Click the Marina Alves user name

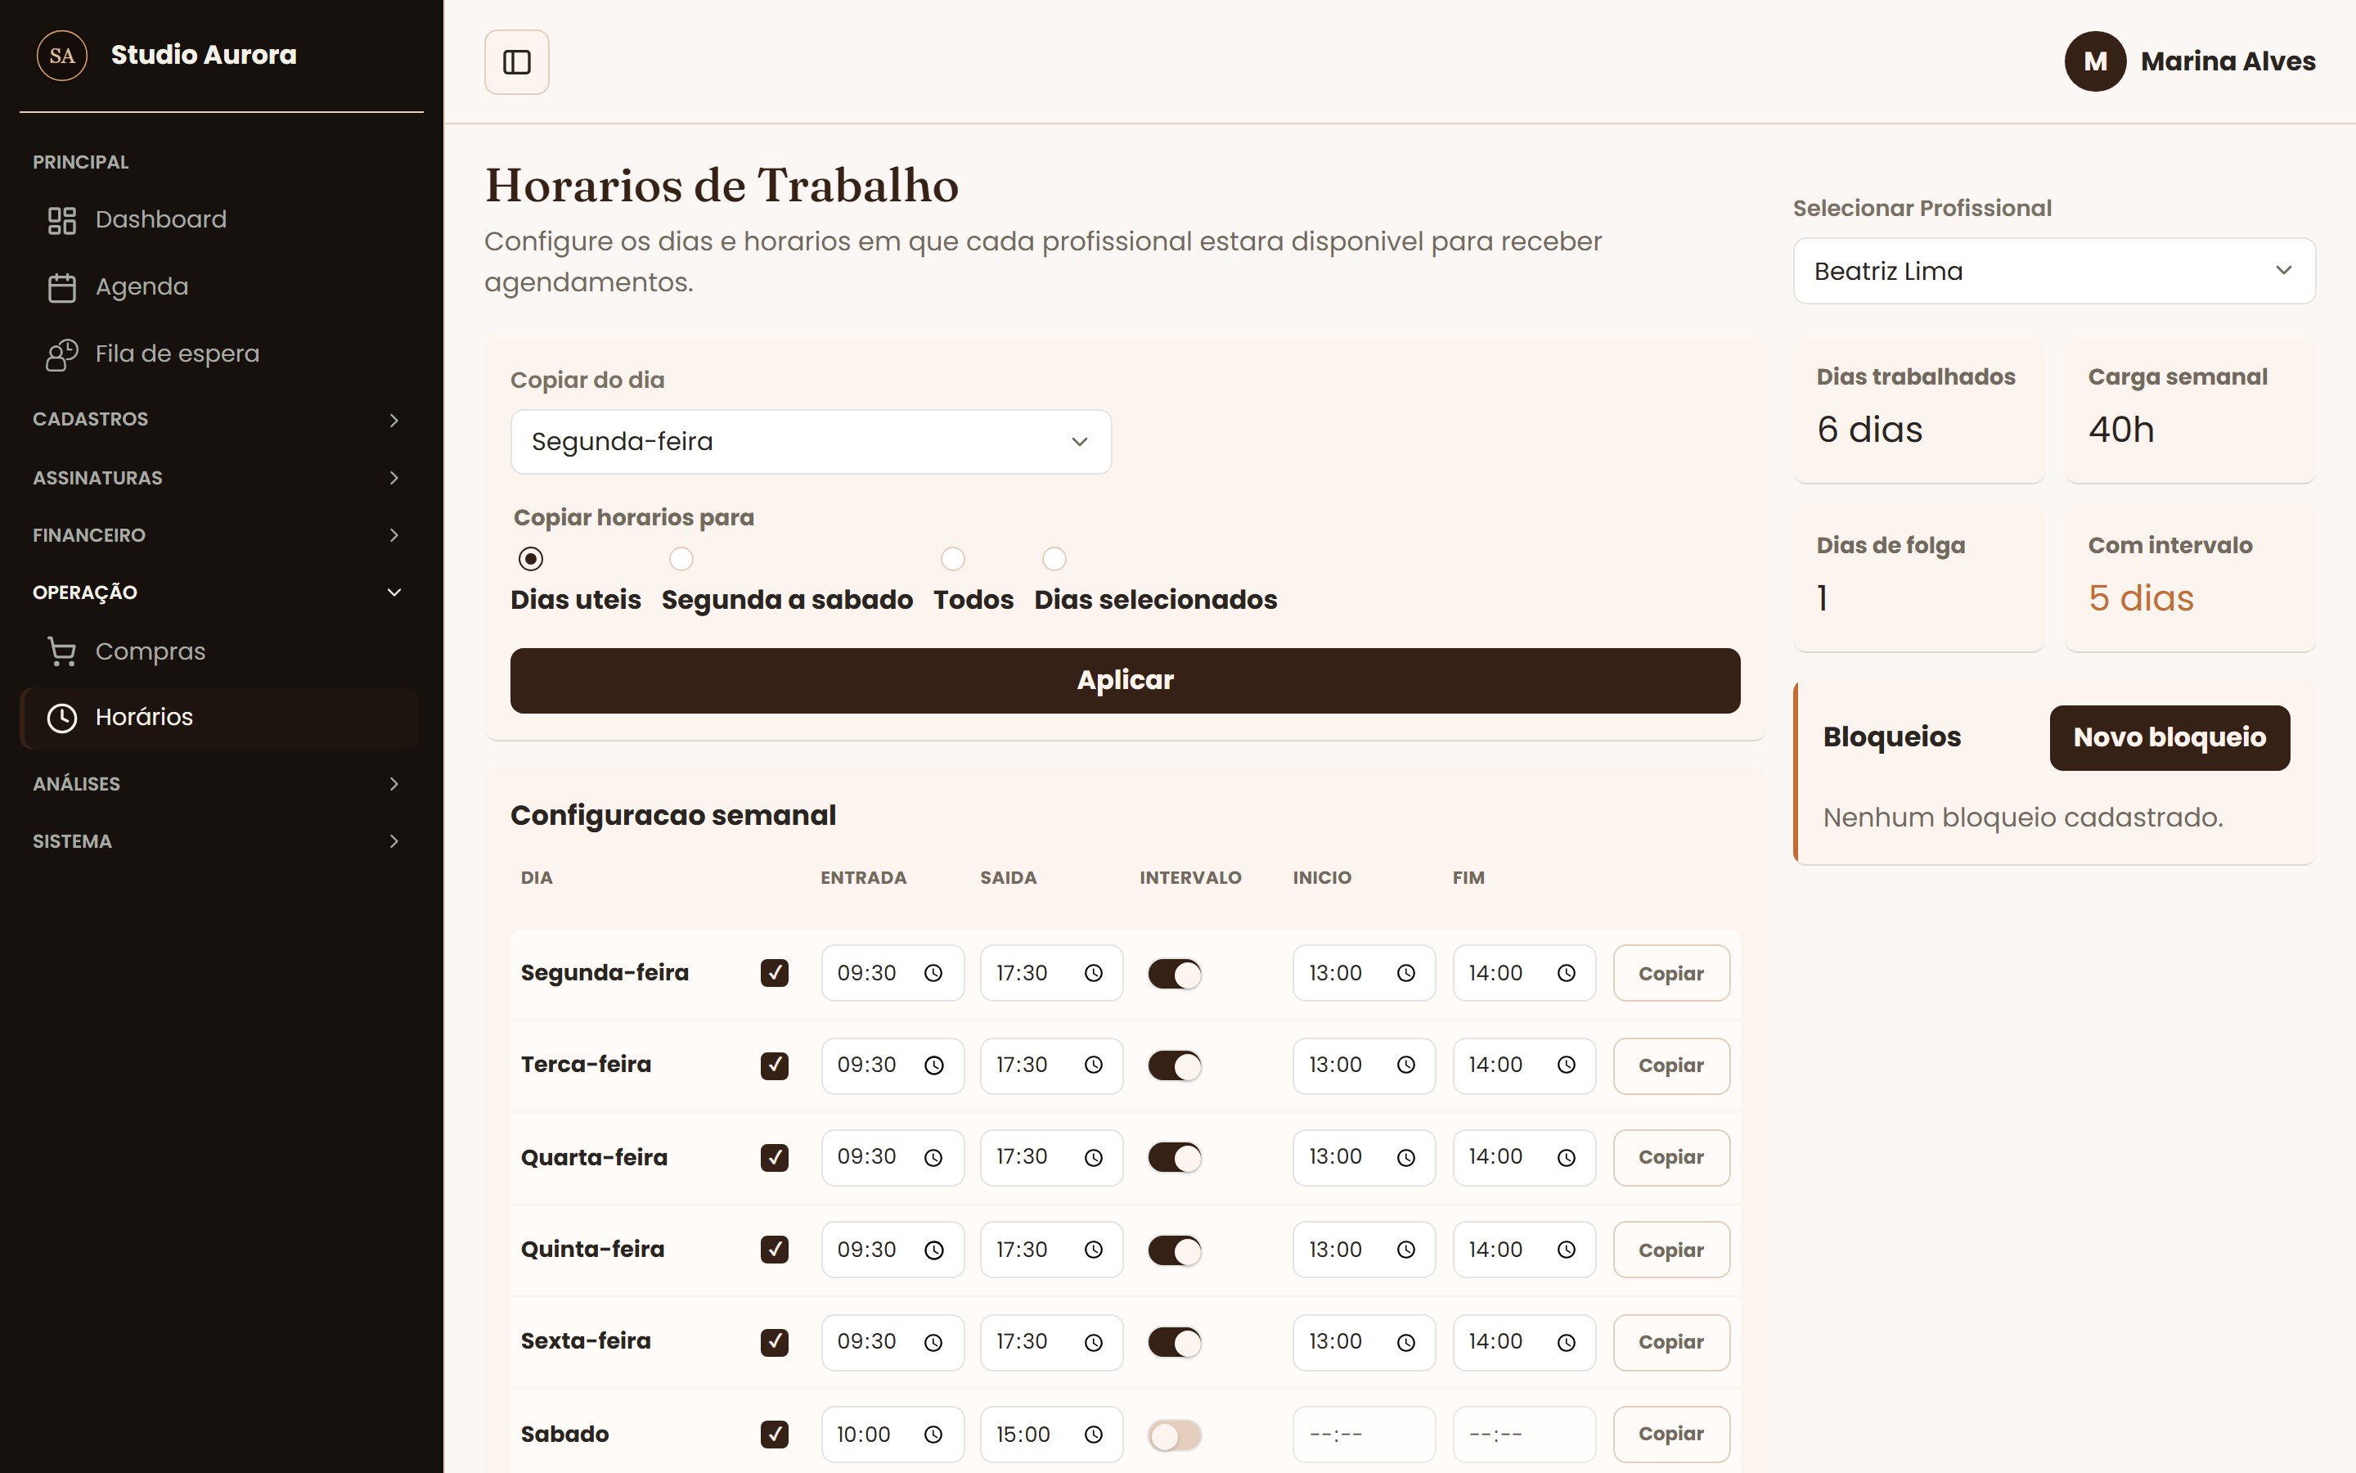pyautogui.click(x=2228, y=61)
